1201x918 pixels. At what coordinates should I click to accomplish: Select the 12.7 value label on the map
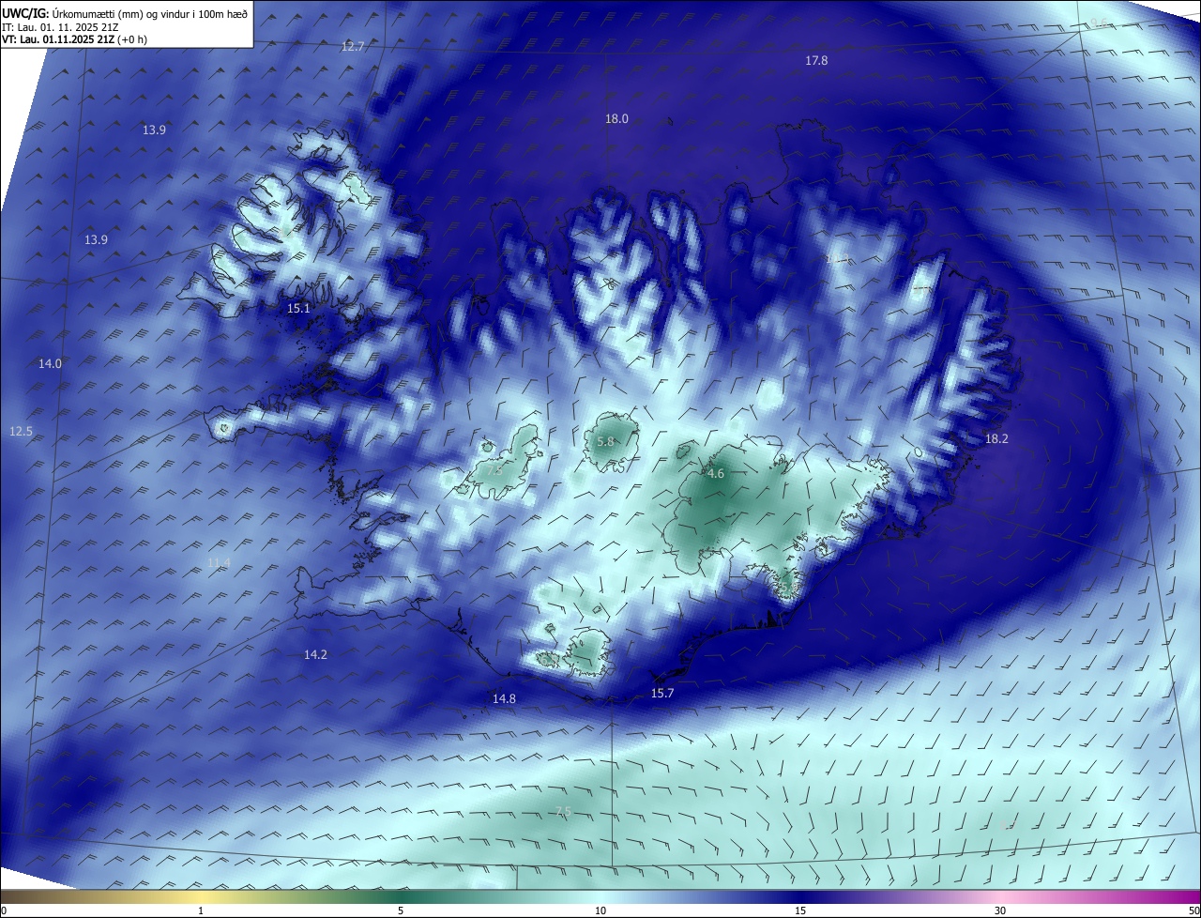353,46
